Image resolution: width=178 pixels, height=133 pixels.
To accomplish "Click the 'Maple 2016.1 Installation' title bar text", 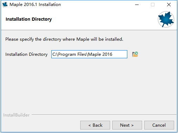I will (x=35, y=5).
